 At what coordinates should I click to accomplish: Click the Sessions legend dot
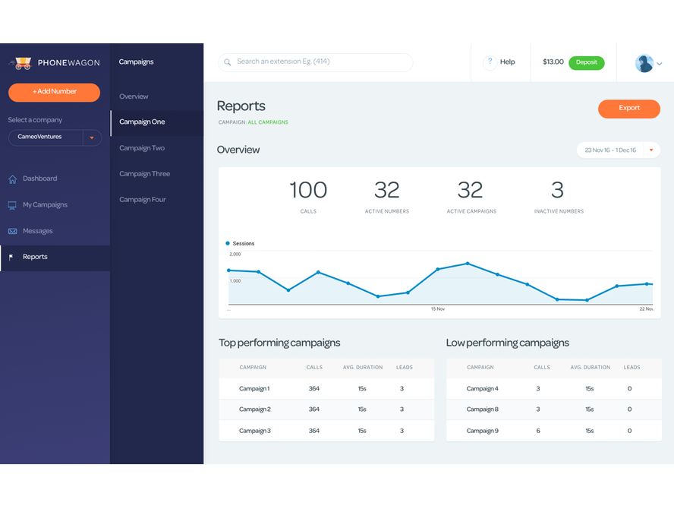point(228,244)
